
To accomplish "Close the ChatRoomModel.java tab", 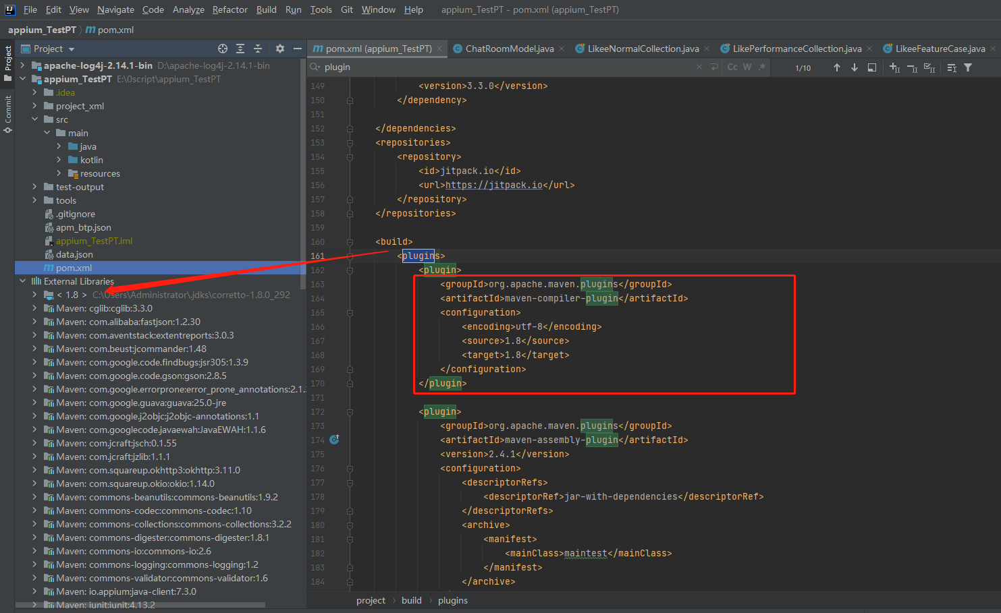I will point(562,49).
